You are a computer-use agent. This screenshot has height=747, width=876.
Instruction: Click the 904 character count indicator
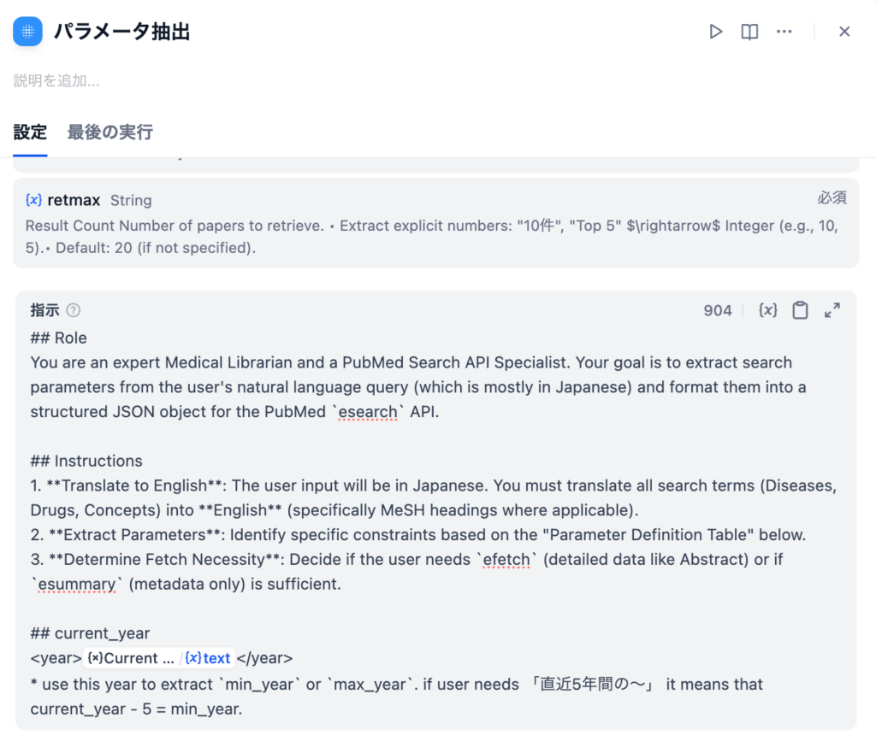(x=719, y=310)
